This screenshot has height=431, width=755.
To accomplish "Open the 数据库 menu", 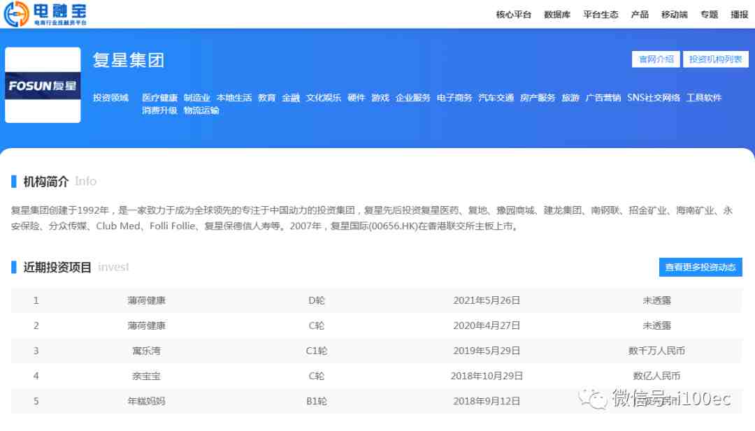I will pyautogui.click(x=557, y=15).
